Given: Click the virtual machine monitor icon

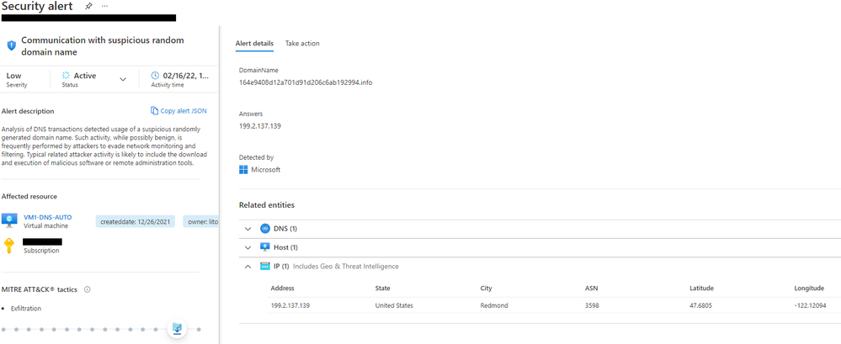Looking at the screenshot, I should [x=9, y=220].
